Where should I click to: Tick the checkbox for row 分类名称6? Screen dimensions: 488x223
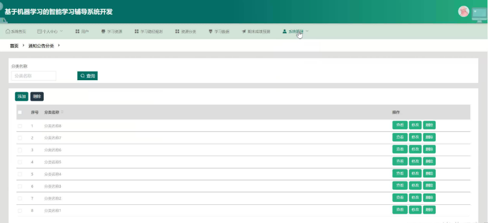(20, 150)
